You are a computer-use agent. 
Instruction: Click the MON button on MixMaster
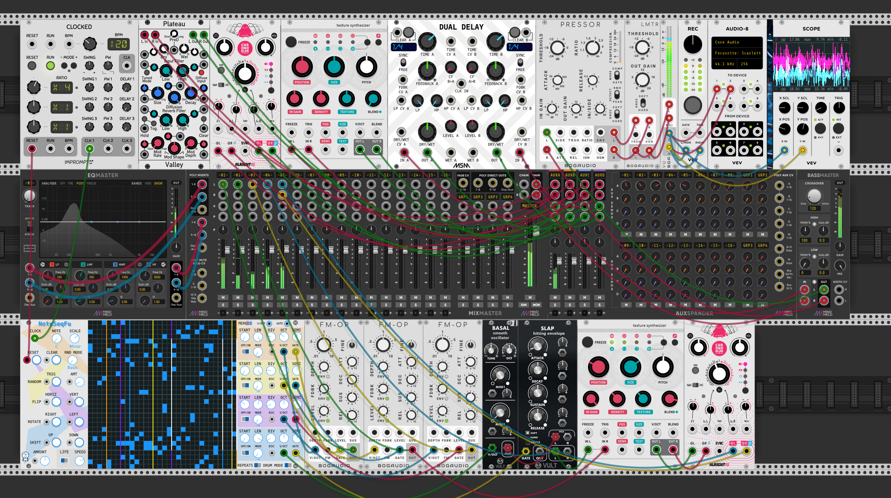(536, 305)
